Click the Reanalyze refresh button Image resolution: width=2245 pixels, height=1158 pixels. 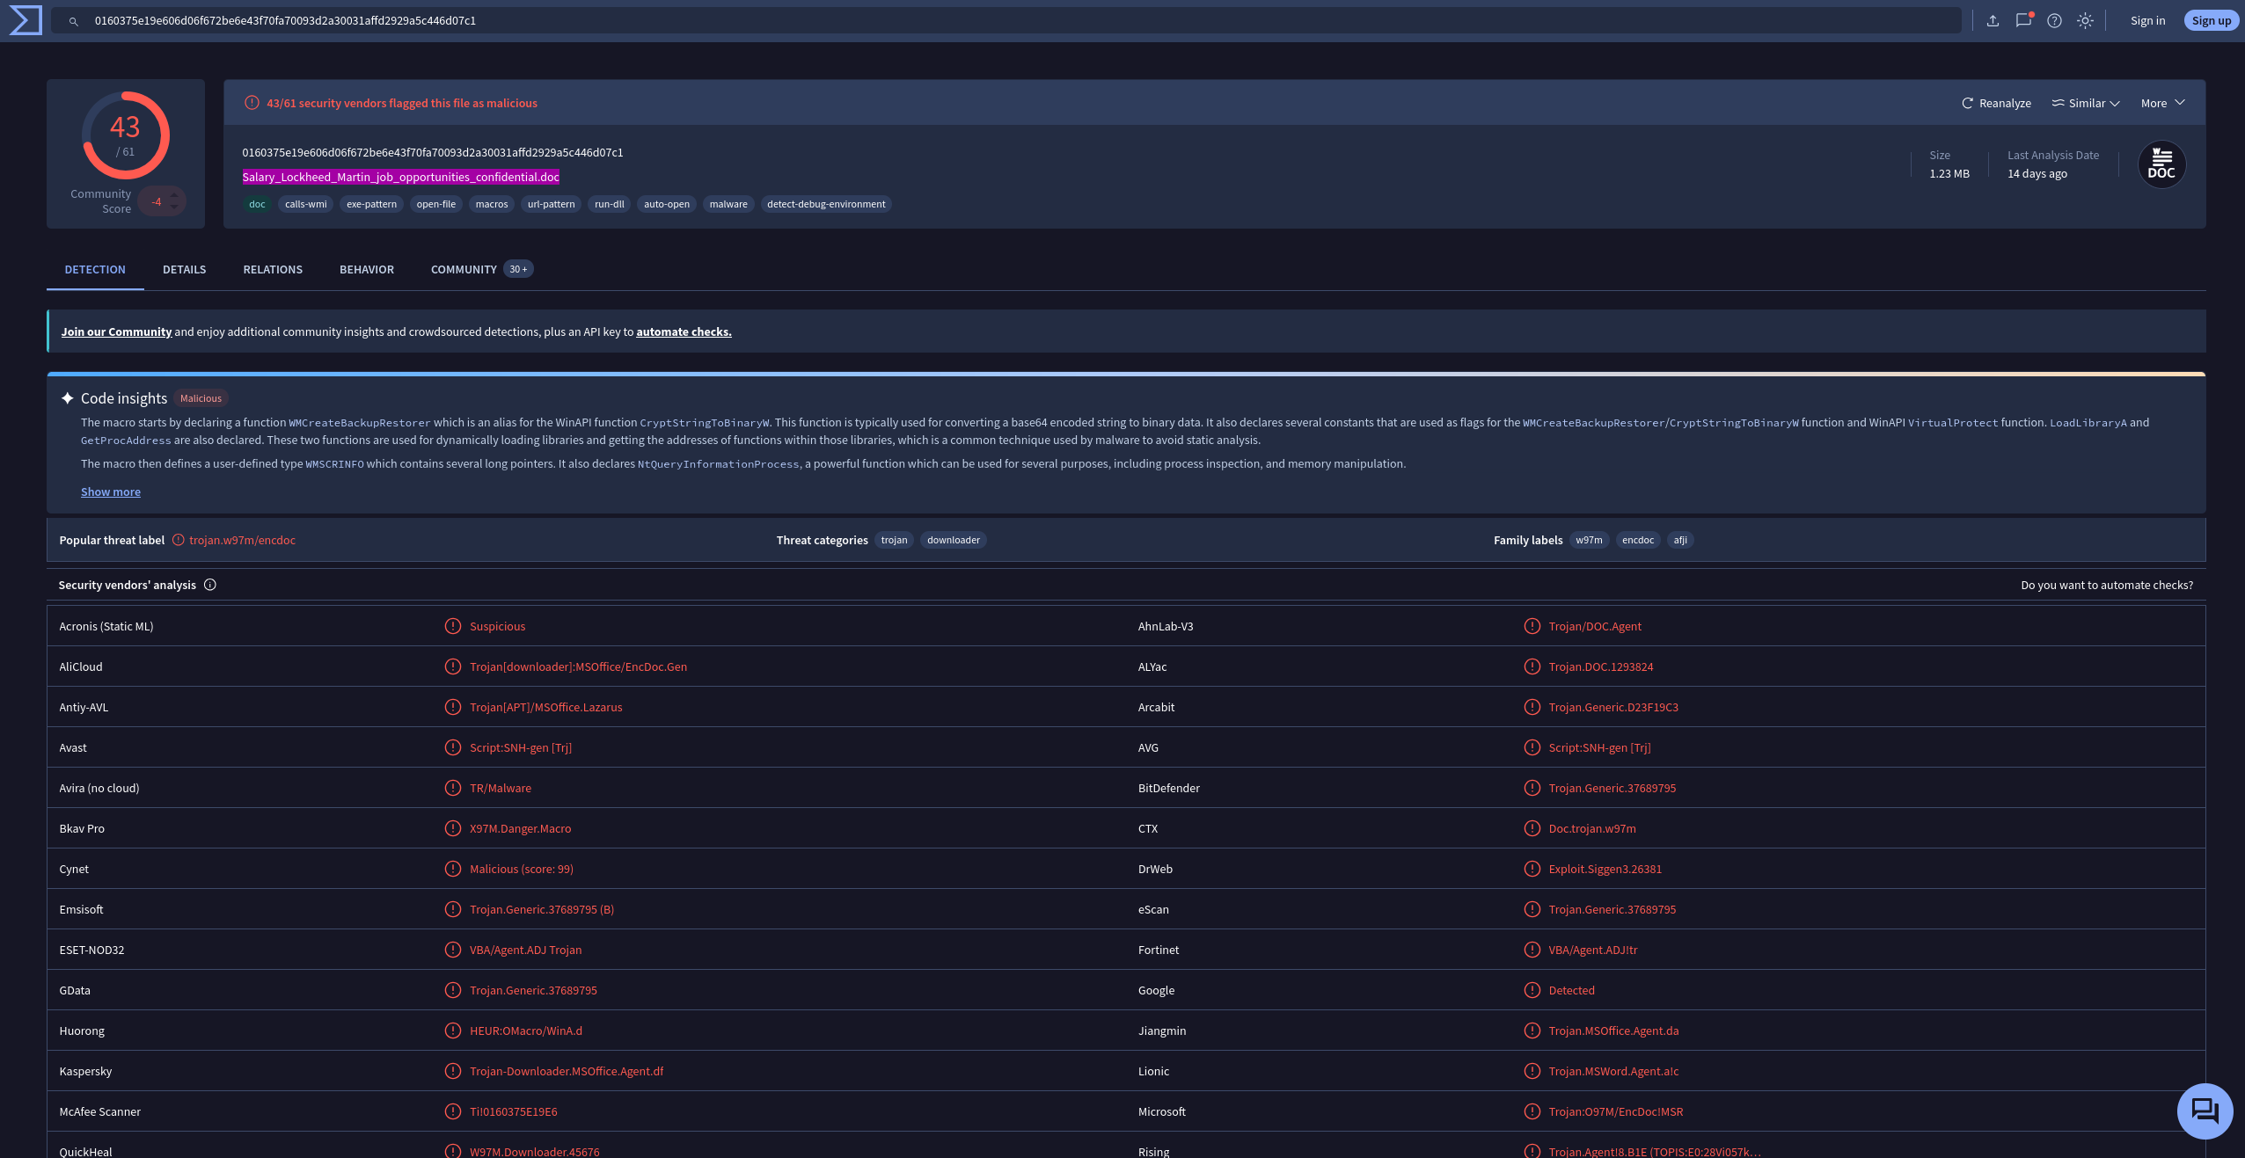pyautogui.click(x=1996, y=103)
